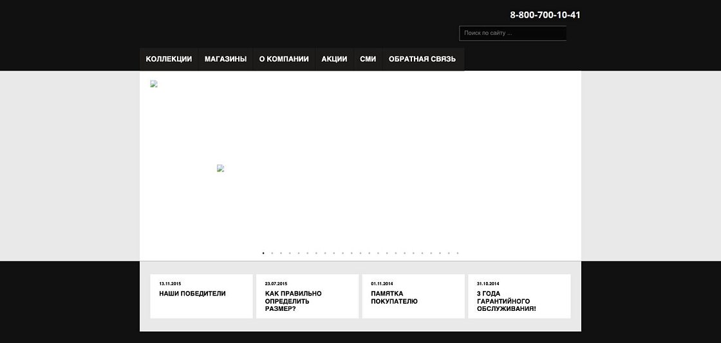This screenshot has width=721, height=343.
Task: Click the date 23.07.2015
Action: pyautogui.click(x=276, y=284)
